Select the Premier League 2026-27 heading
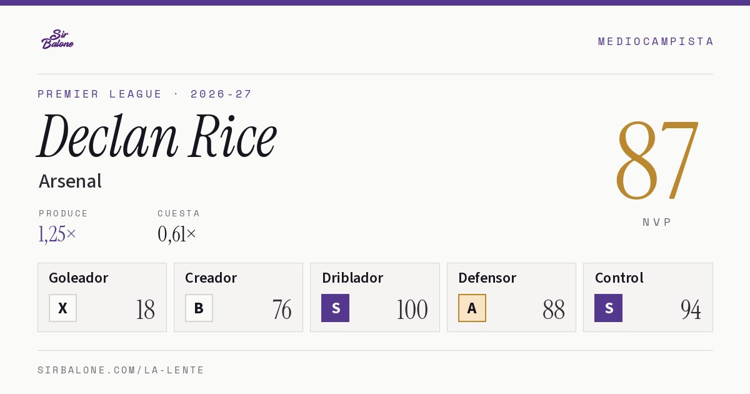Image resolution: width=750 pixels, height=394 pixels. pyautogui.click(x=145, y=94)
